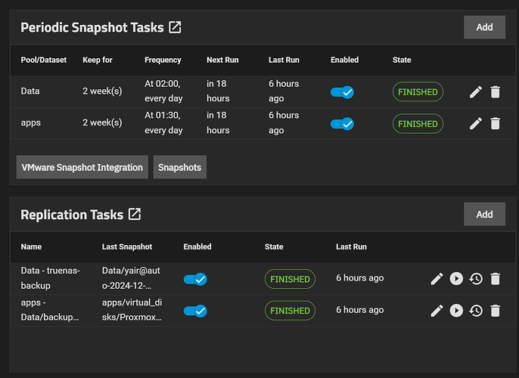
Task: Edit the Data - truenas-backup replication task
Action: pyautogui.click(x=437, y=279)
